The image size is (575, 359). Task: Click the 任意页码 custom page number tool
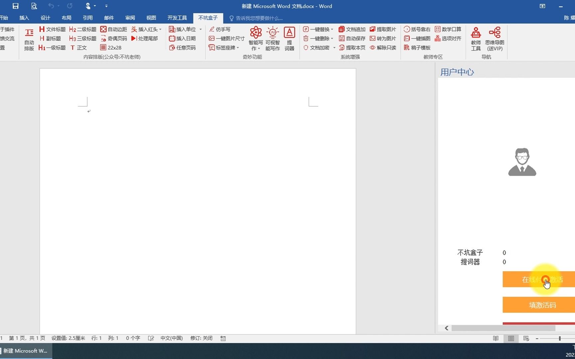point(182,48)
